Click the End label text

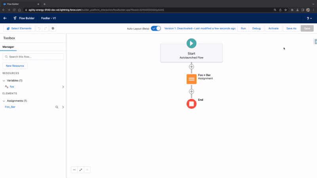click(201, 100)
